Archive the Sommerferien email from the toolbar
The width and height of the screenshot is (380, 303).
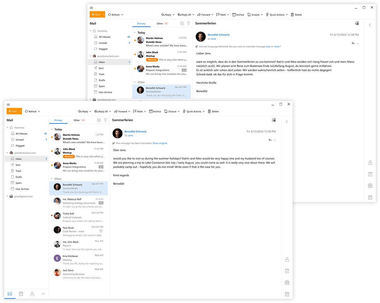click(155, 111)
